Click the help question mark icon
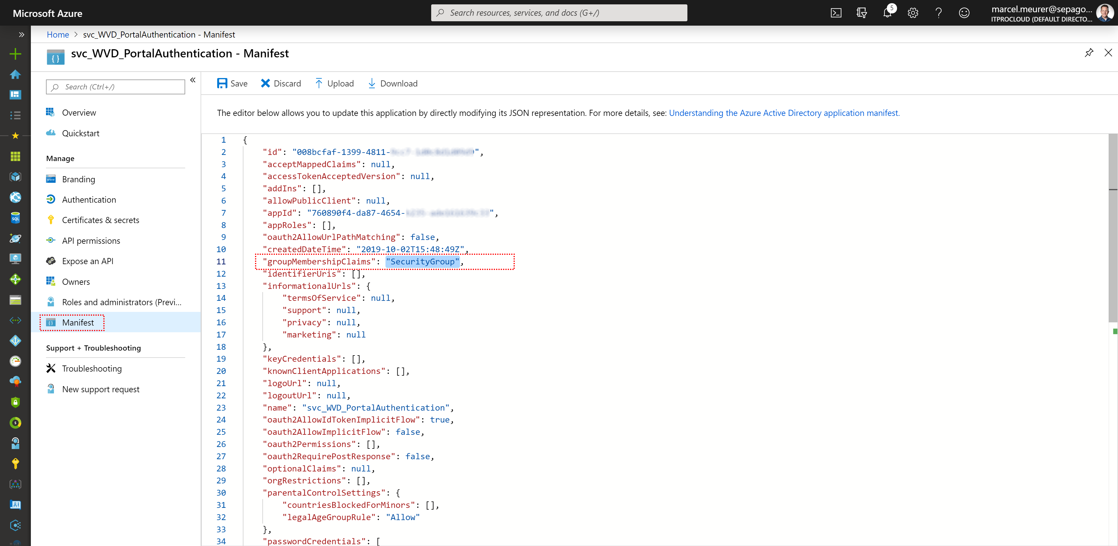1118x546 pixels. [x=938, y=13]
